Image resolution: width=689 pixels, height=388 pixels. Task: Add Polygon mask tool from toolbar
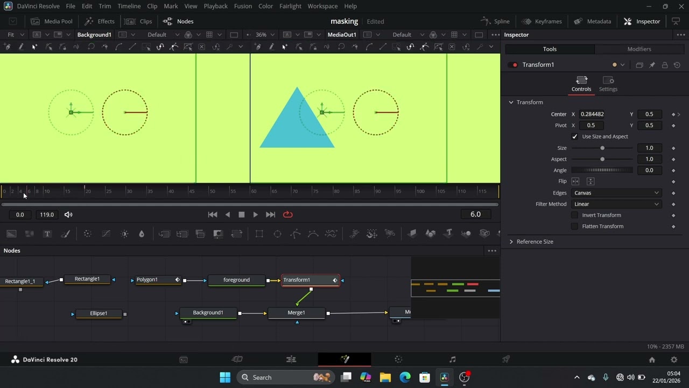pos(296,233)
